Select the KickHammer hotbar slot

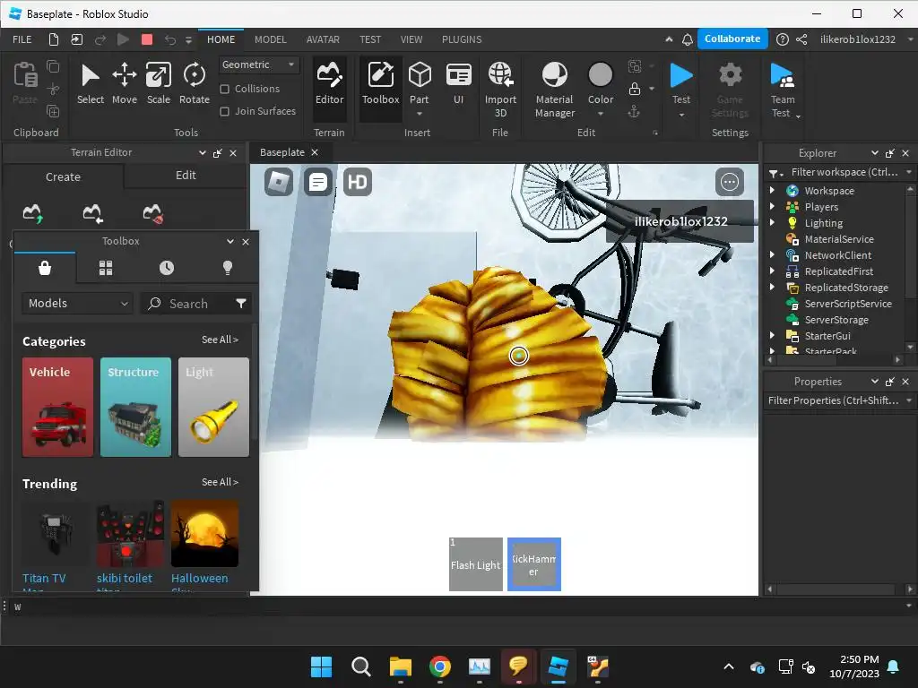(534, 564)
